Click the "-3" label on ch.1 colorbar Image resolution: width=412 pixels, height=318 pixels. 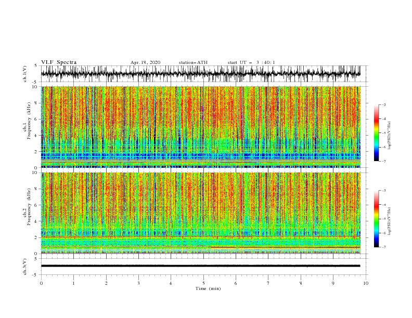click(384, 104)
